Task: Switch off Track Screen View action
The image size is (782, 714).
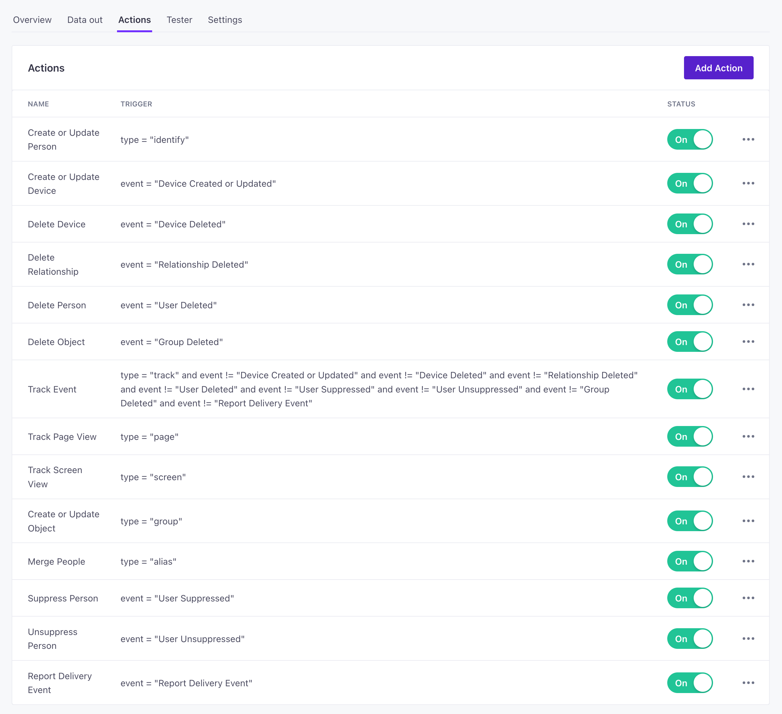Action: [x=690, y=477]
